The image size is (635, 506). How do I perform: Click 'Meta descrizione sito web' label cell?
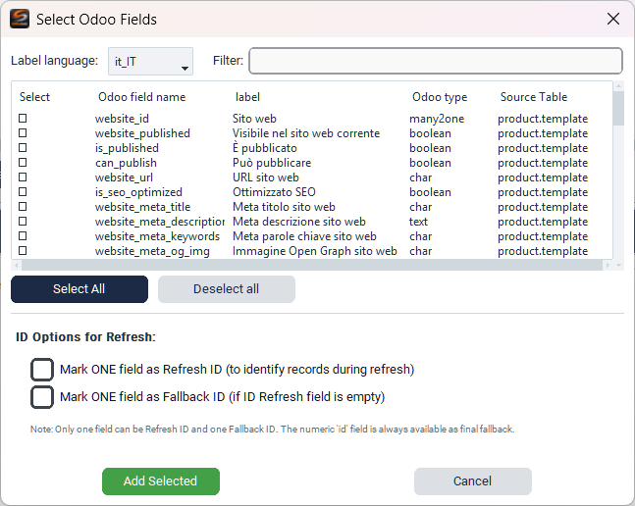click(x=299, y=222)
